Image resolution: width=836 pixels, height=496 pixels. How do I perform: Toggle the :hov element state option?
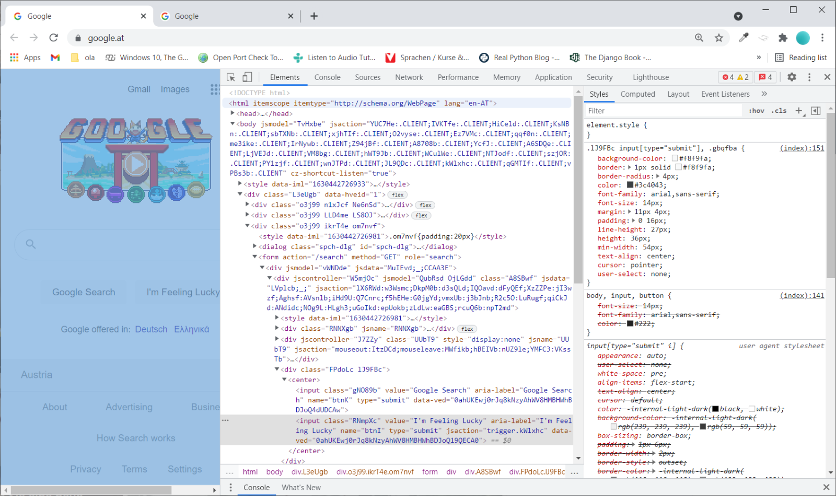click(x=757, y=111)
